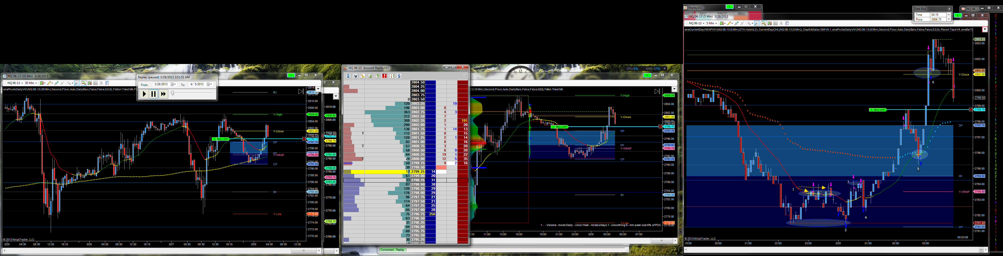Start replay with the play button
Screen dimensions: 1003x256
tap(144, 94)
